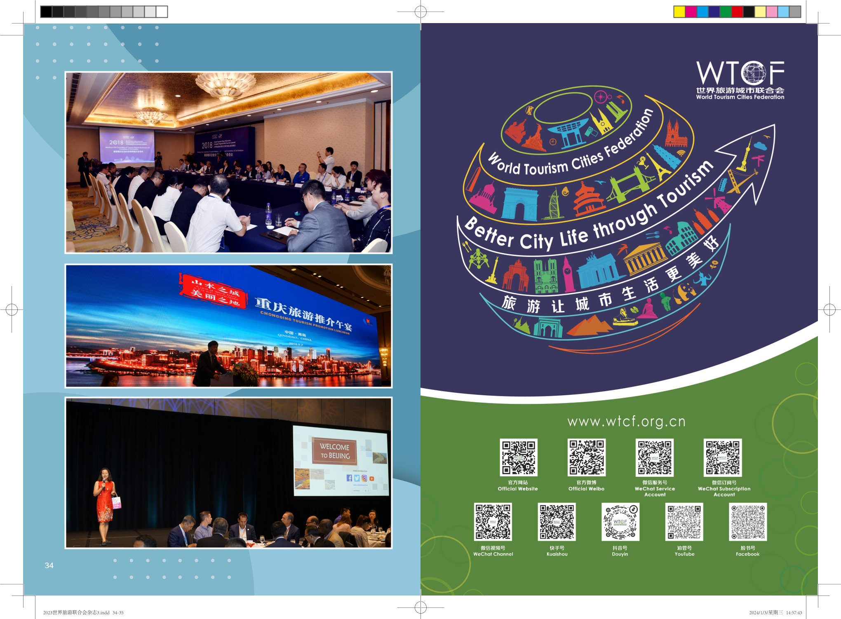841x619 pixels.
Task: Click the round Douyin QR code
Action: [x=620, y=522]
